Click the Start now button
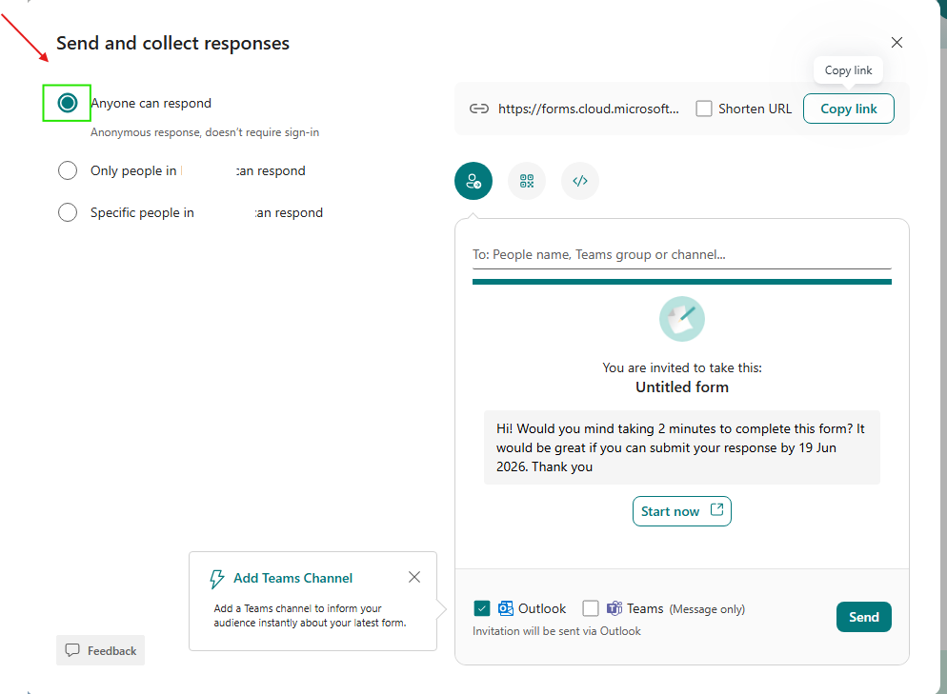 tap(682, 511)
